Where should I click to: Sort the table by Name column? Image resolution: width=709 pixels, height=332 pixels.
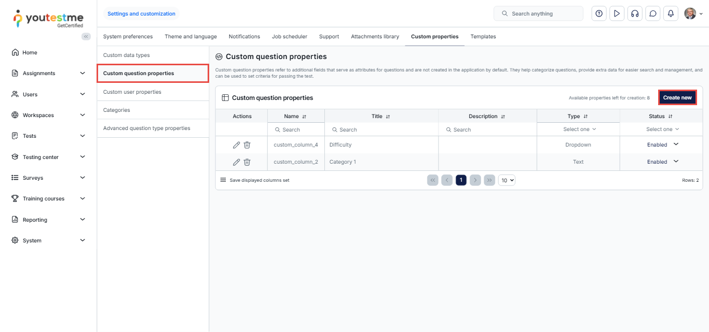pyautogui.click(x=304, y=117)
